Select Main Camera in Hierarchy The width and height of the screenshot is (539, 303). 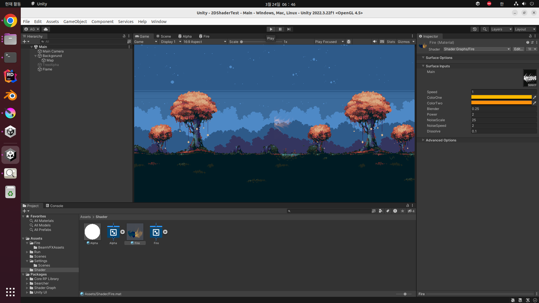(53, 51)
